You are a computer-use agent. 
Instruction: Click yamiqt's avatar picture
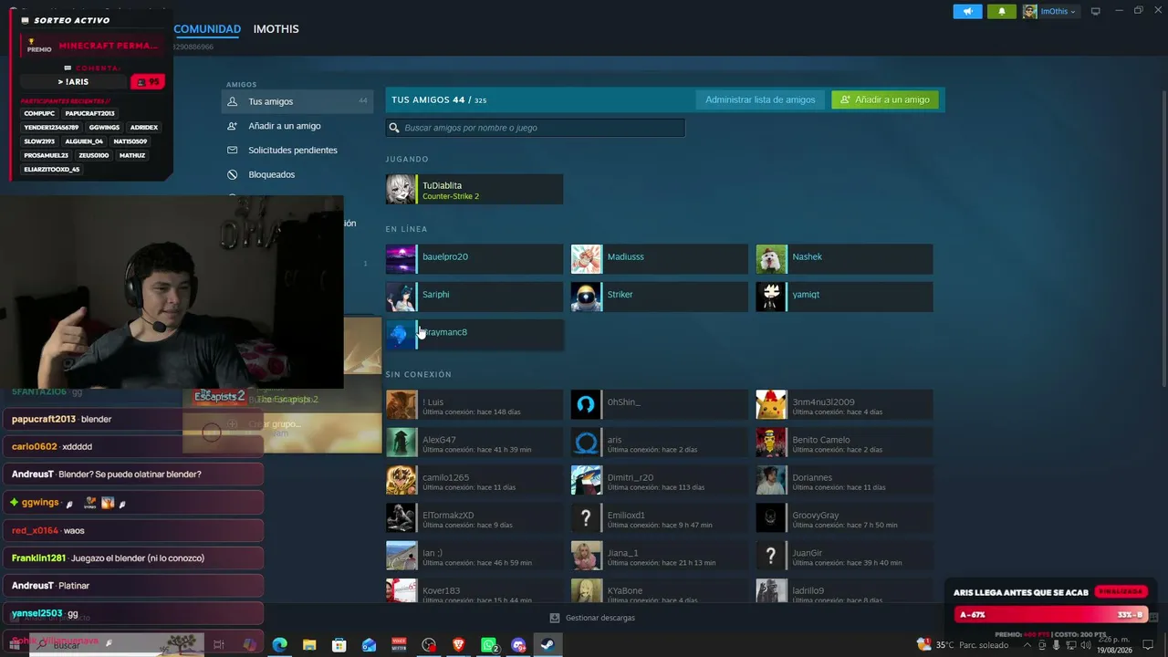pyautogui.click(x=771, y=297)
